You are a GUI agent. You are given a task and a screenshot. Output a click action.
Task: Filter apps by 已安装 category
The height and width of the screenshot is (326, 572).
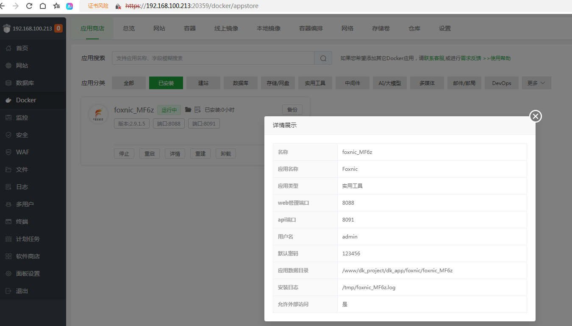point(166,83)
